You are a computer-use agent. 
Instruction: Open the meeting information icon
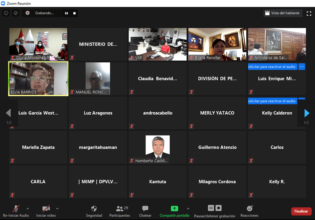[x=6, y=13]
